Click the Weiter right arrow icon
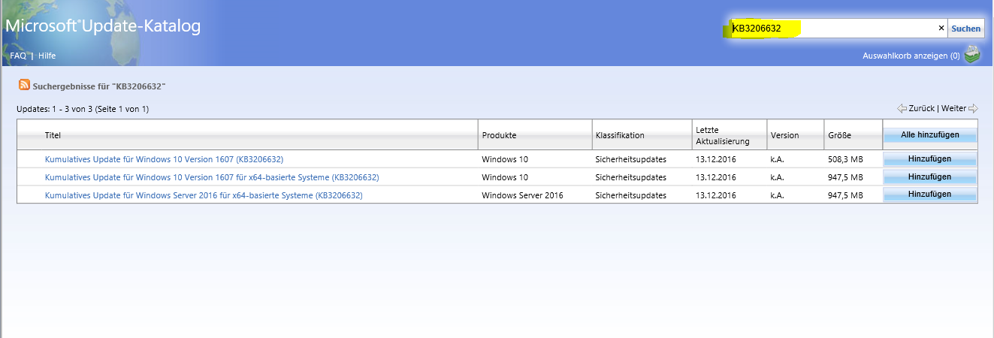 tap(973, 108)
